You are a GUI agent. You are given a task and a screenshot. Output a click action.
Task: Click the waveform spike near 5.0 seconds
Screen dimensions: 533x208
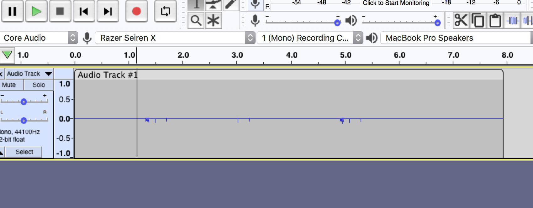coord(342,120)
